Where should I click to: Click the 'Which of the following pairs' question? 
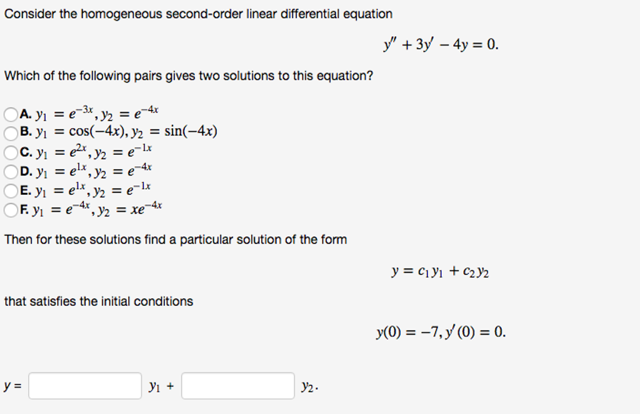(x=189, y=76)
